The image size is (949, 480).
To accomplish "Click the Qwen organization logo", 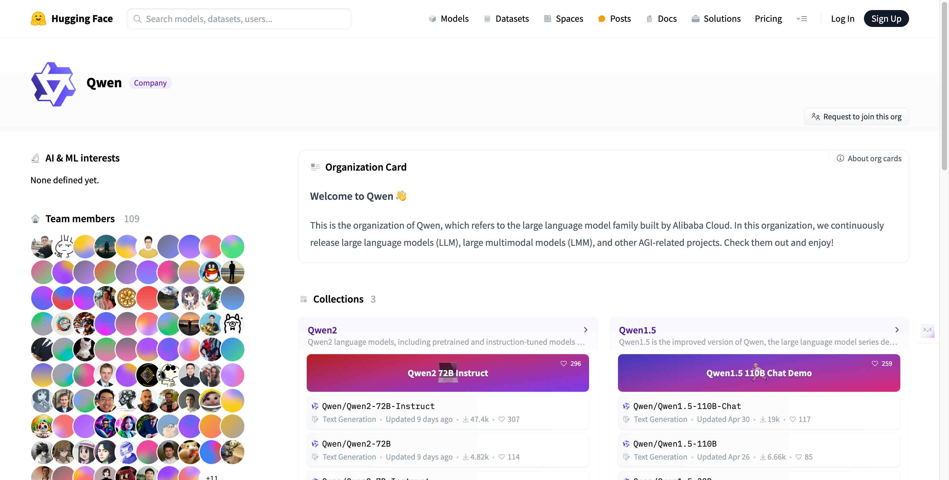I will (54, 84).
